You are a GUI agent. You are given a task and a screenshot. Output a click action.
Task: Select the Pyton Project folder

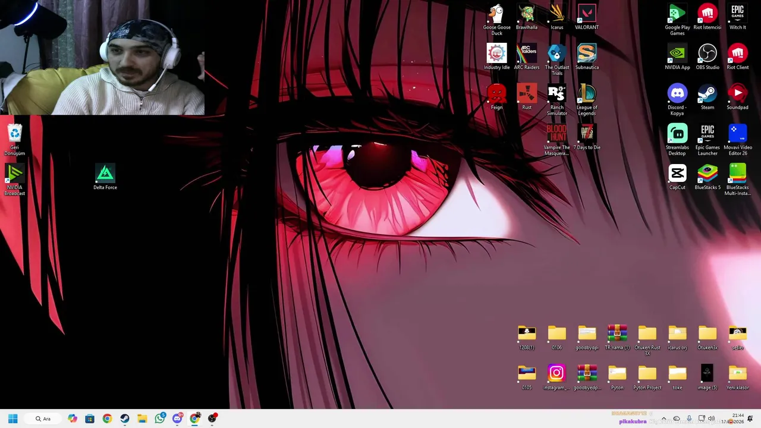point(647,377)
